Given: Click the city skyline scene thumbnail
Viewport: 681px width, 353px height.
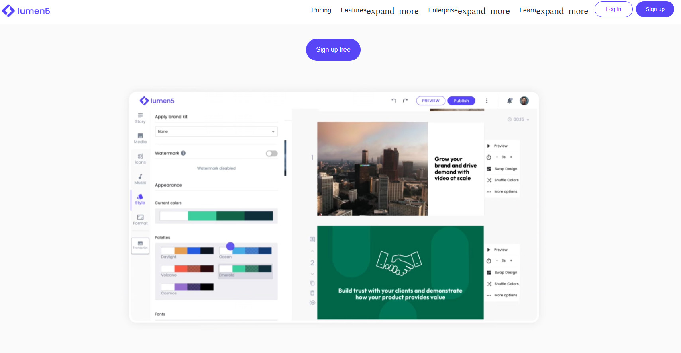Looking at the screenshot, I should (372, 169).
